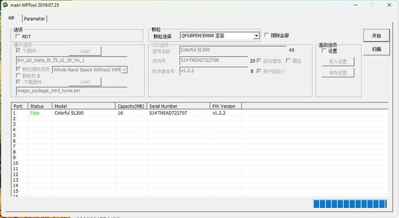Click the Port column header
This screenshot has width=399, height=218.
click(x=20, y=106)
